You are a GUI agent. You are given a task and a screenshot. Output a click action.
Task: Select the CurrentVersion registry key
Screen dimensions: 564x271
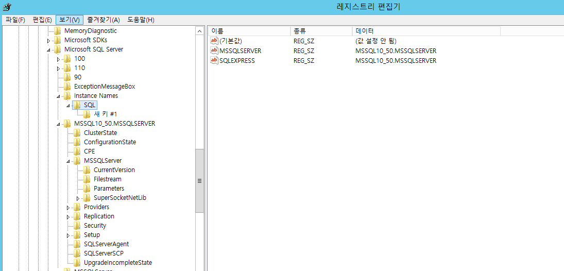click(114, 170)
